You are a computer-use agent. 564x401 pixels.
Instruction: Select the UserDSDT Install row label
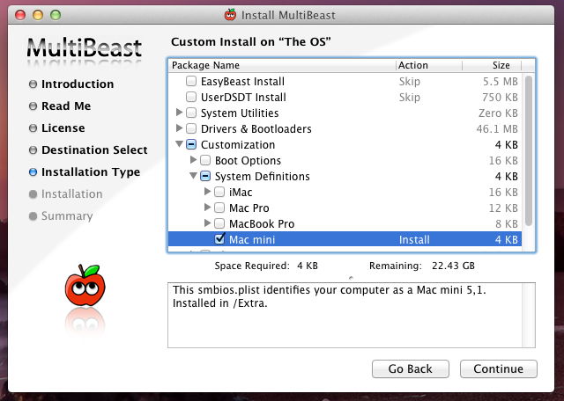tap(243, 98)
